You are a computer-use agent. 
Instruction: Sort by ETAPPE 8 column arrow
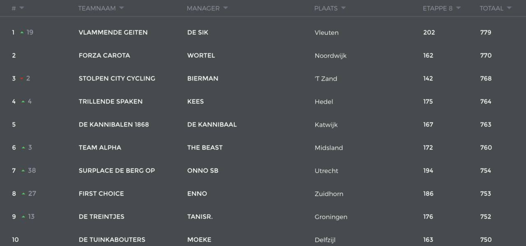tap(459, 8)
